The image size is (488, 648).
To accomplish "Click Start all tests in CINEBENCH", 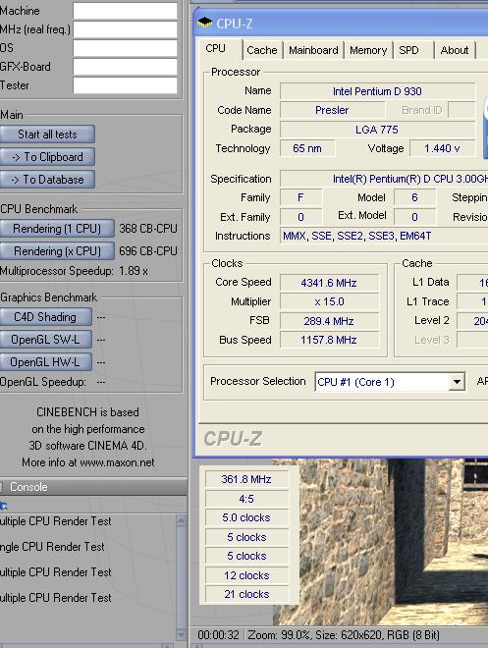I will point(47,135).
